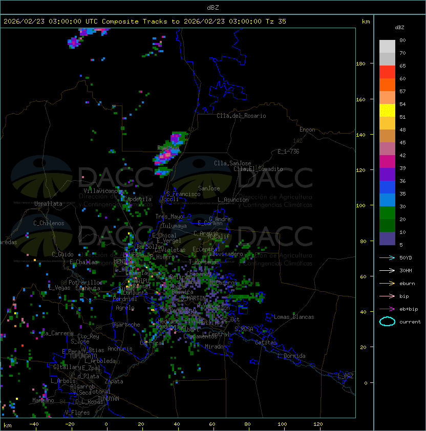The width and height of the screenshot is (426, 431).
Task: Click the S_Francisco place label
Action: coord(184,194)
